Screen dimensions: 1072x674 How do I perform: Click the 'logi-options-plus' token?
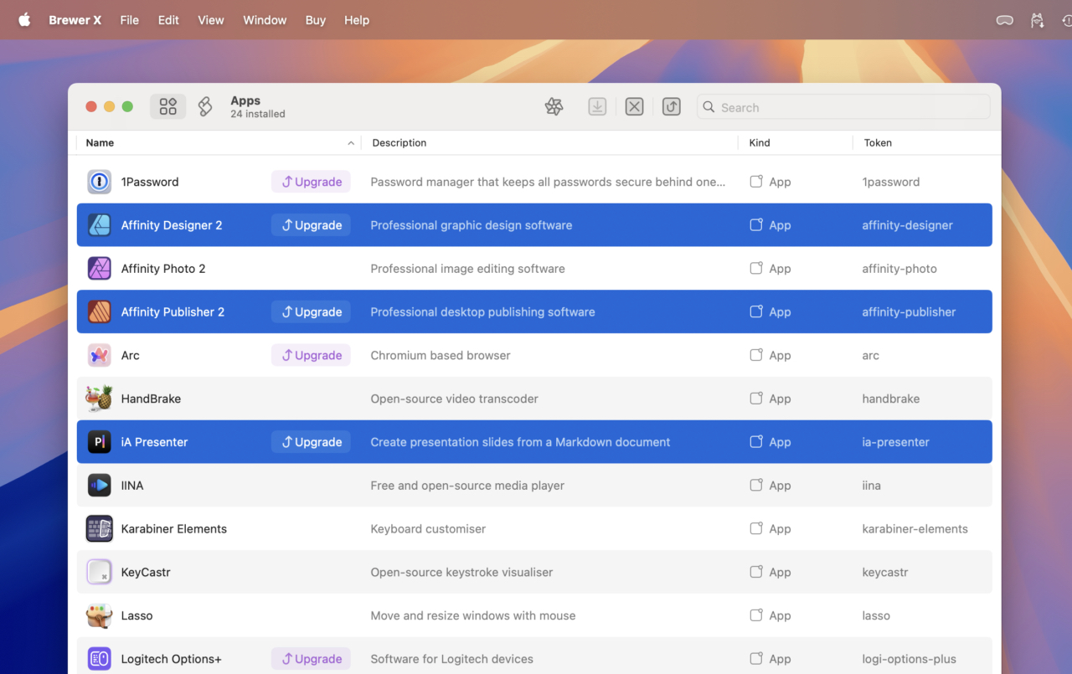(909, 659)
